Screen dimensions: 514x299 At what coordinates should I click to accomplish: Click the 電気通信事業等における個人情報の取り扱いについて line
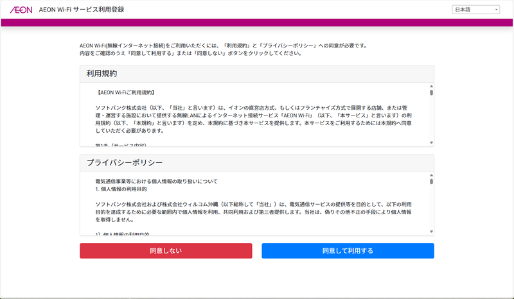[156, 182]
